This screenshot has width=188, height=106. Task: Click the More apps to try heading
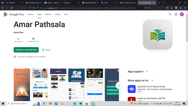coord(138,80)
